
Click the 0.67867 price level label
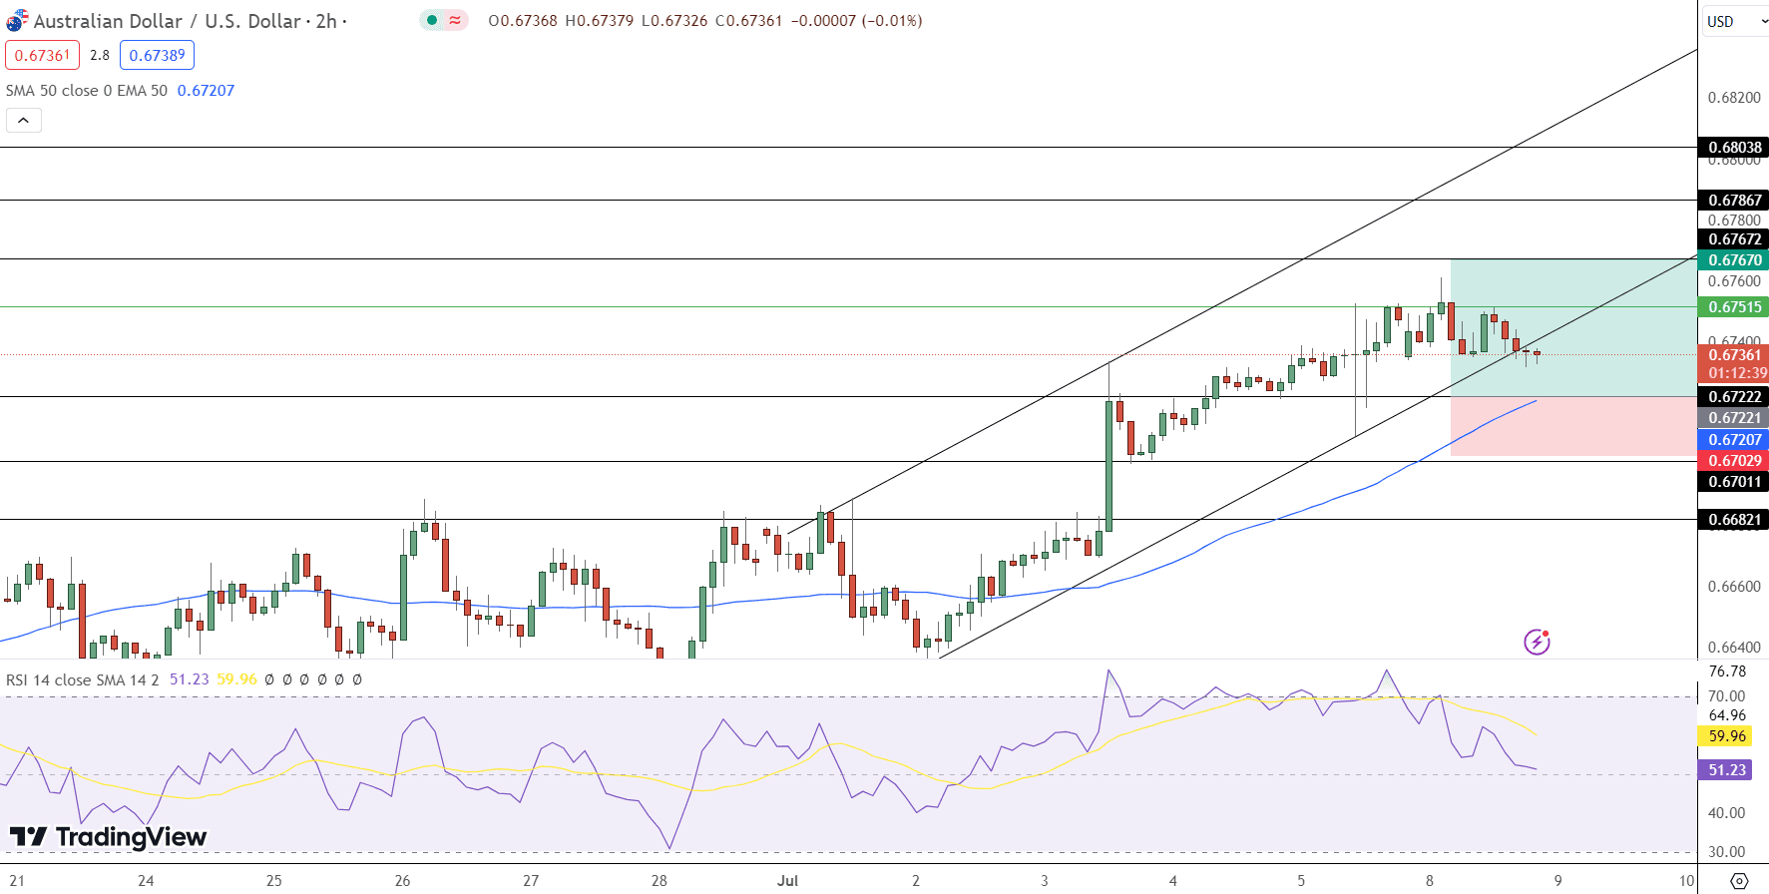(x=1734, y=201)
